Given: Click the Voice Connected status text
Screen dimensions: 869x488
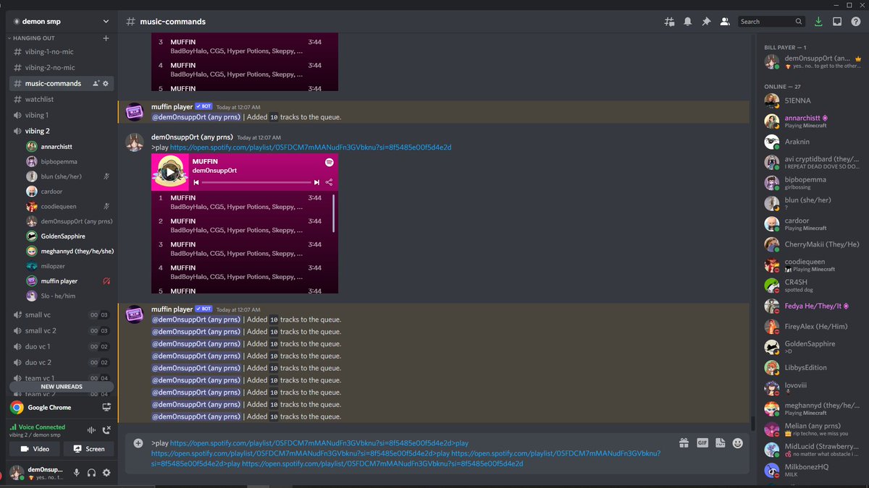Looking at the screenshot, I should coord(41,427).
